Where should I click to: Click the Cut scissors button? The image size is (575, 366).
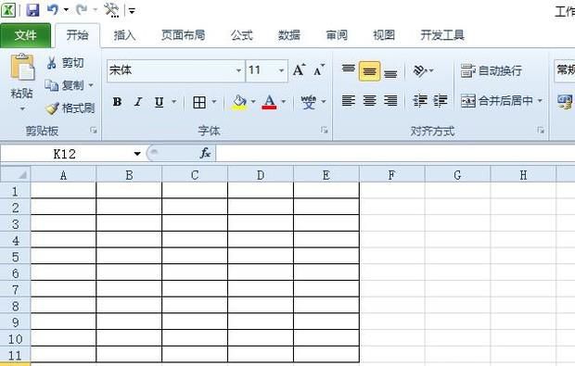point(65,63)
